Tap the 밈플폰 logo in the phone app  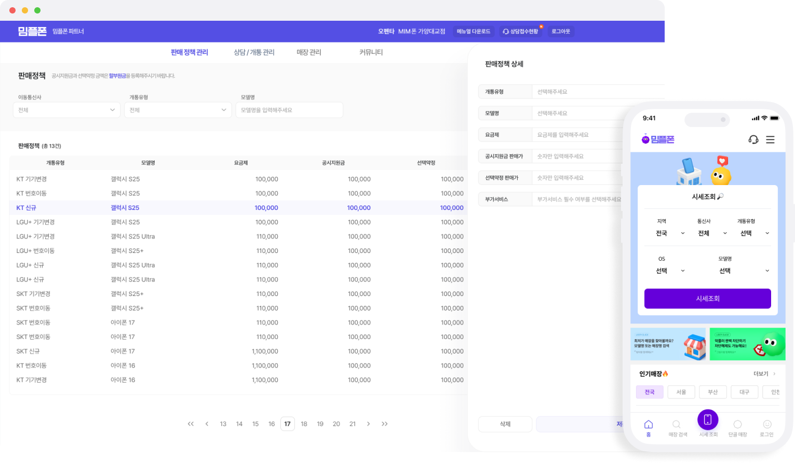coord(658,139)
